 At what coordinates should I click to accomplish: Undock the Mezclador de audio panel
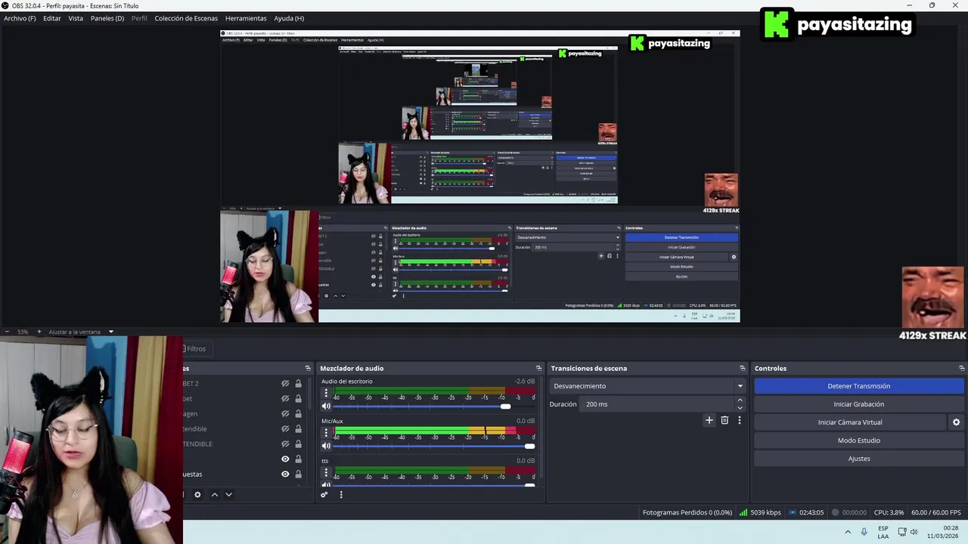pyautogui.click(x=538, y=369)
